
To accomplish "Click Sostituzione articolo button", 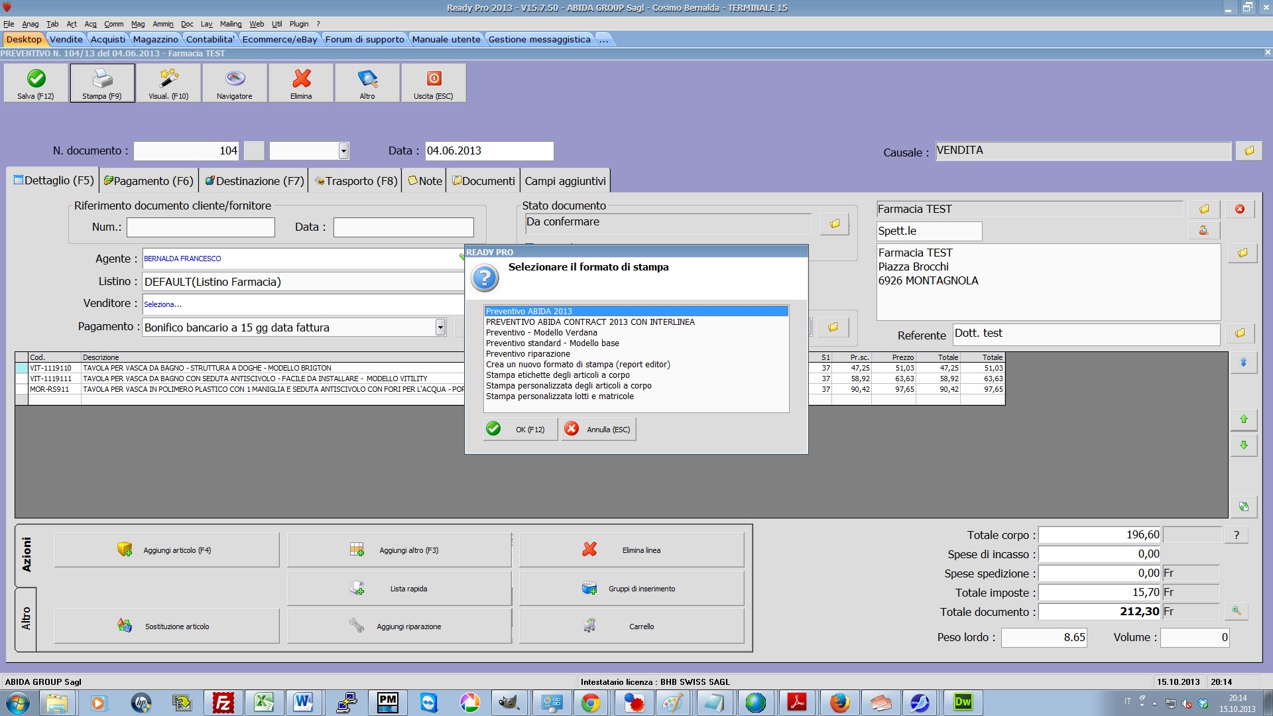I will point(166,626).
